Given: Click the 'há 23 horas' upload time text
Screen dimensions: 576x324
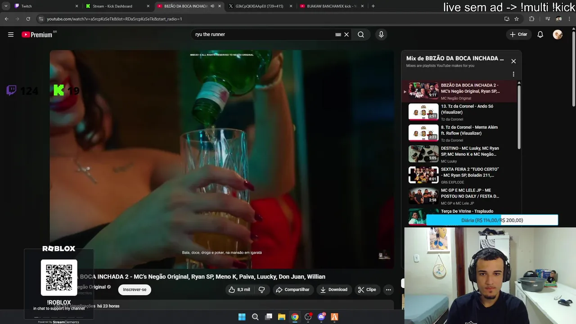Looking at the screenshot, I should pos(108,306).
